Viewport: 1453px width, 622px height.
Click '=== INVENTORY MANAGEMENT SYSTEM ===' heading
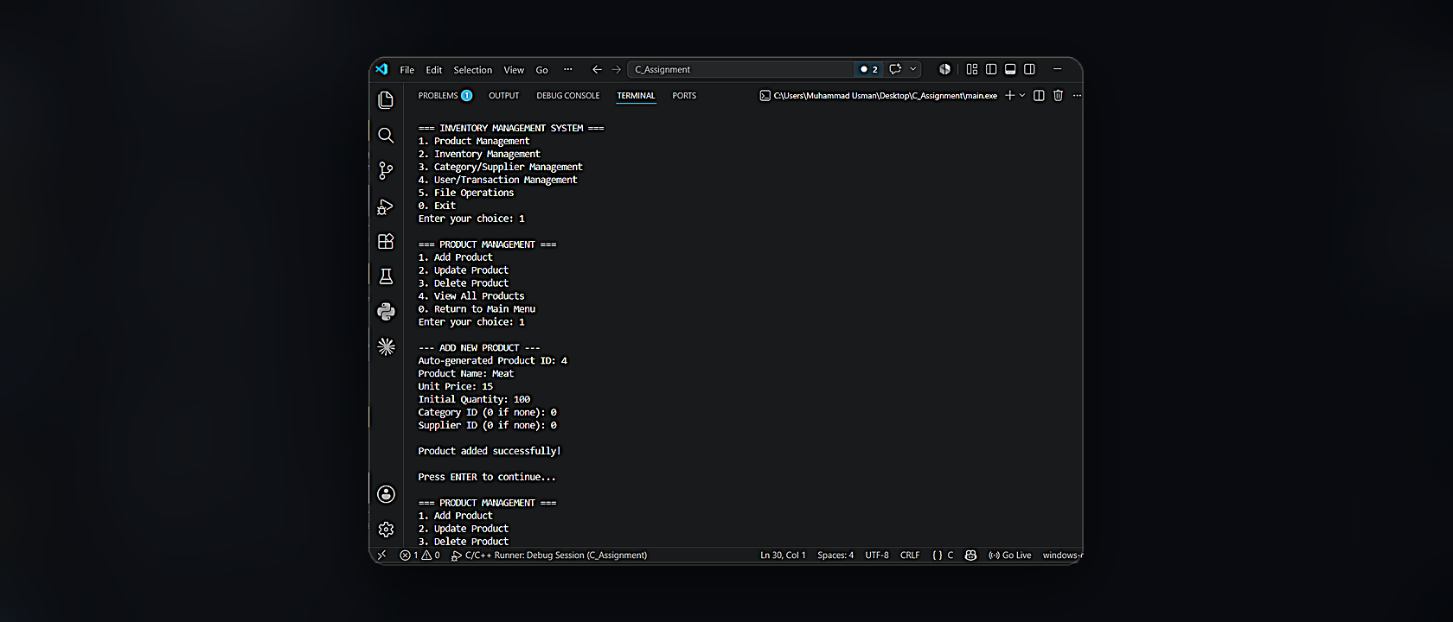[511, 128]
